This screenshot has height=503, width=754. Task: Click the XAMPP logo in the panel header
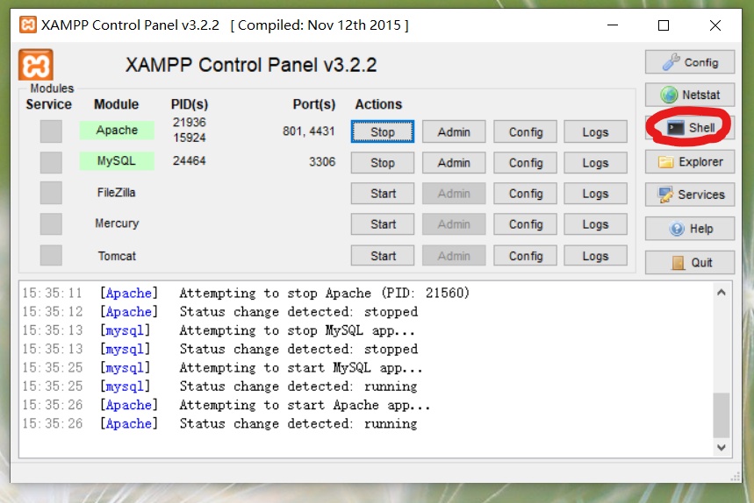coord(36,64)
